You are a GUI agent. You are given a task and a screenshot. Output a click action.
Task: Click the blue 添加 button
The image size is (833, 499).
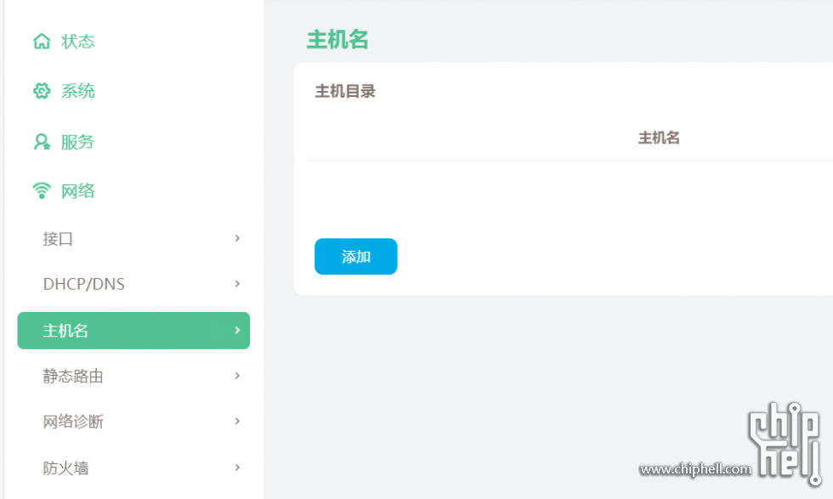(x=356, y=257)
